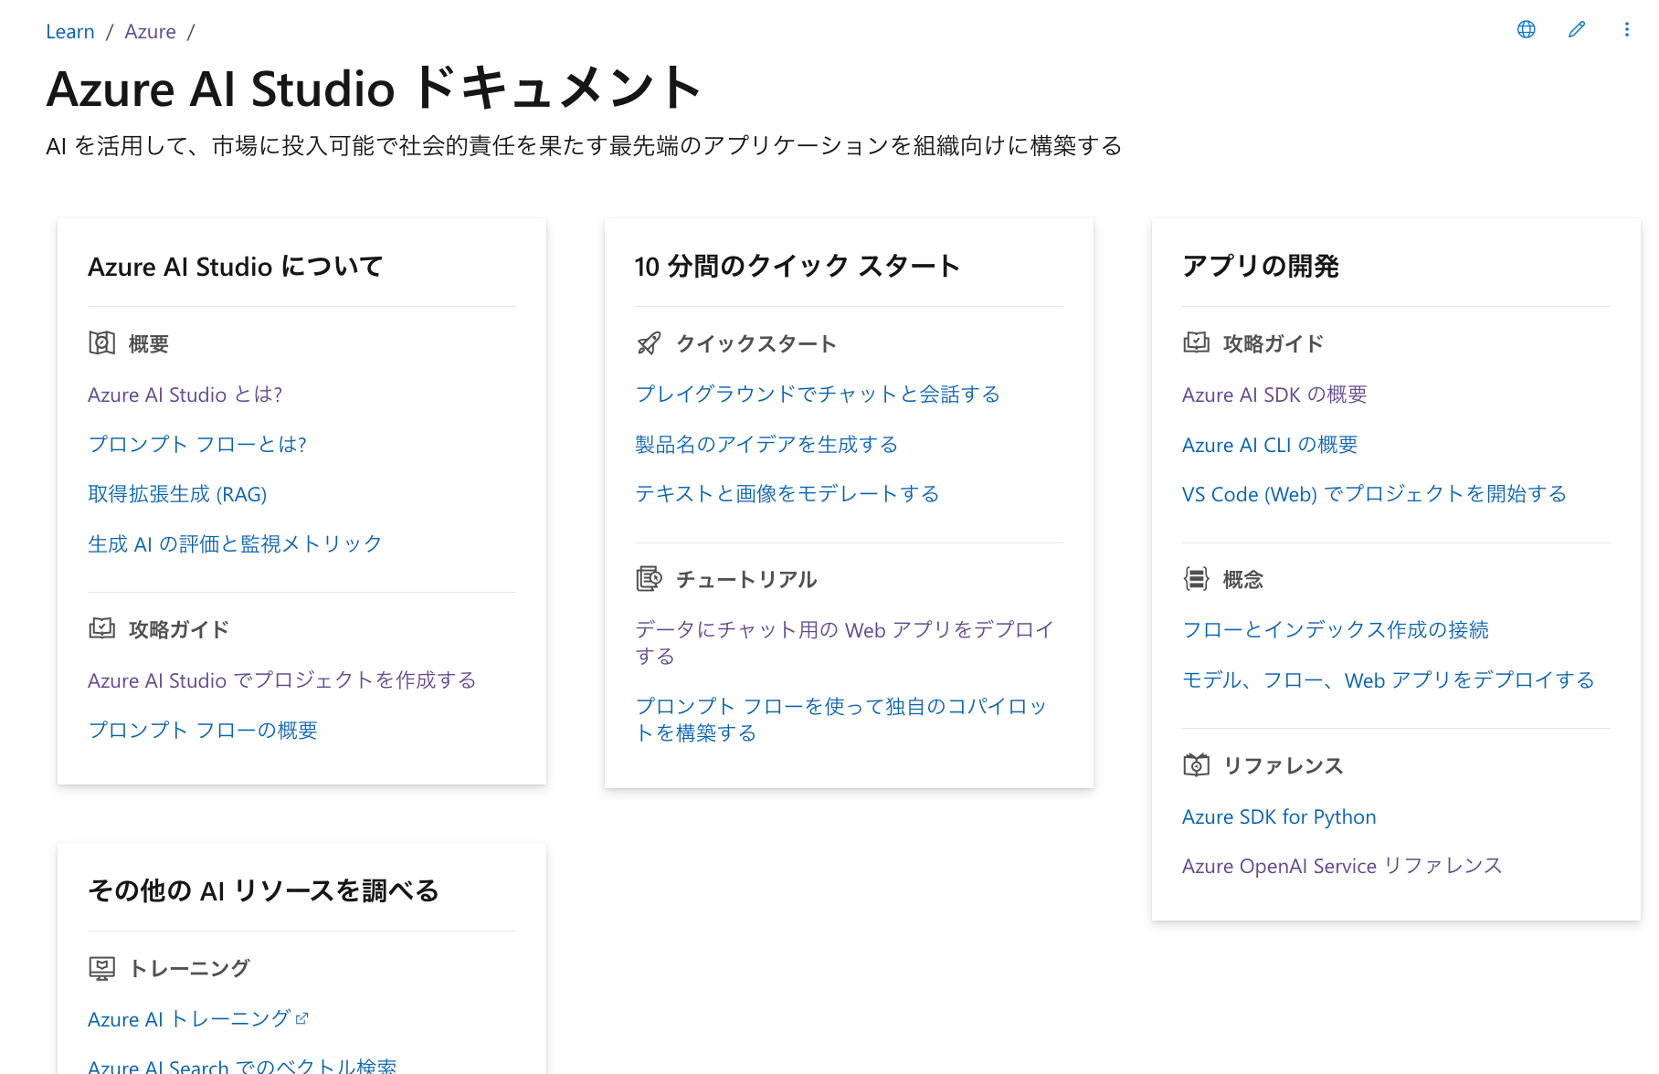The width and height of the screenshot is (1659, 1074).
Task: Open the 取得拡張生成 (RAG) link
Action: coord(177,494)
